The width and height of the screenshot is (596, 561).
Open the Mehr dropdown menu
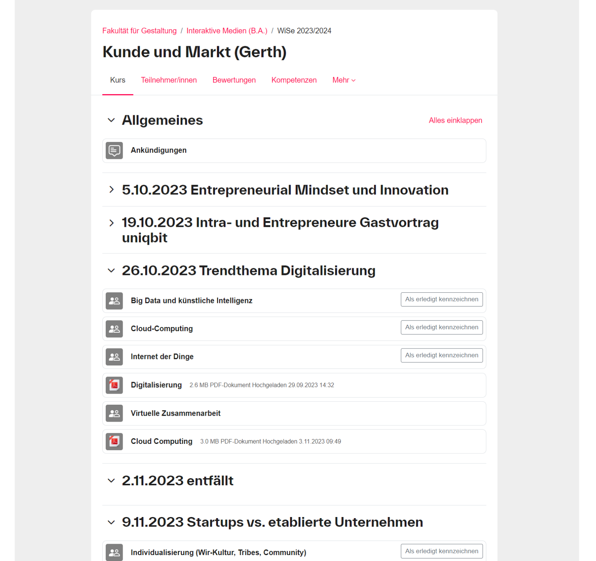(344, 80)
